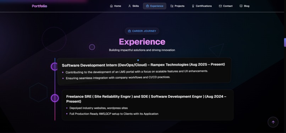Click the CI/CD practices bullet text

pos(118,78)
